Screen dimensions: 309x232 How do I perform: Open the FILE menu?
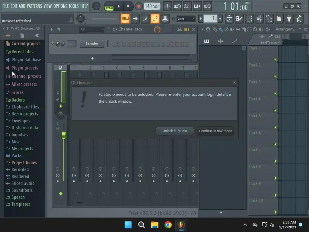point(6,6)
